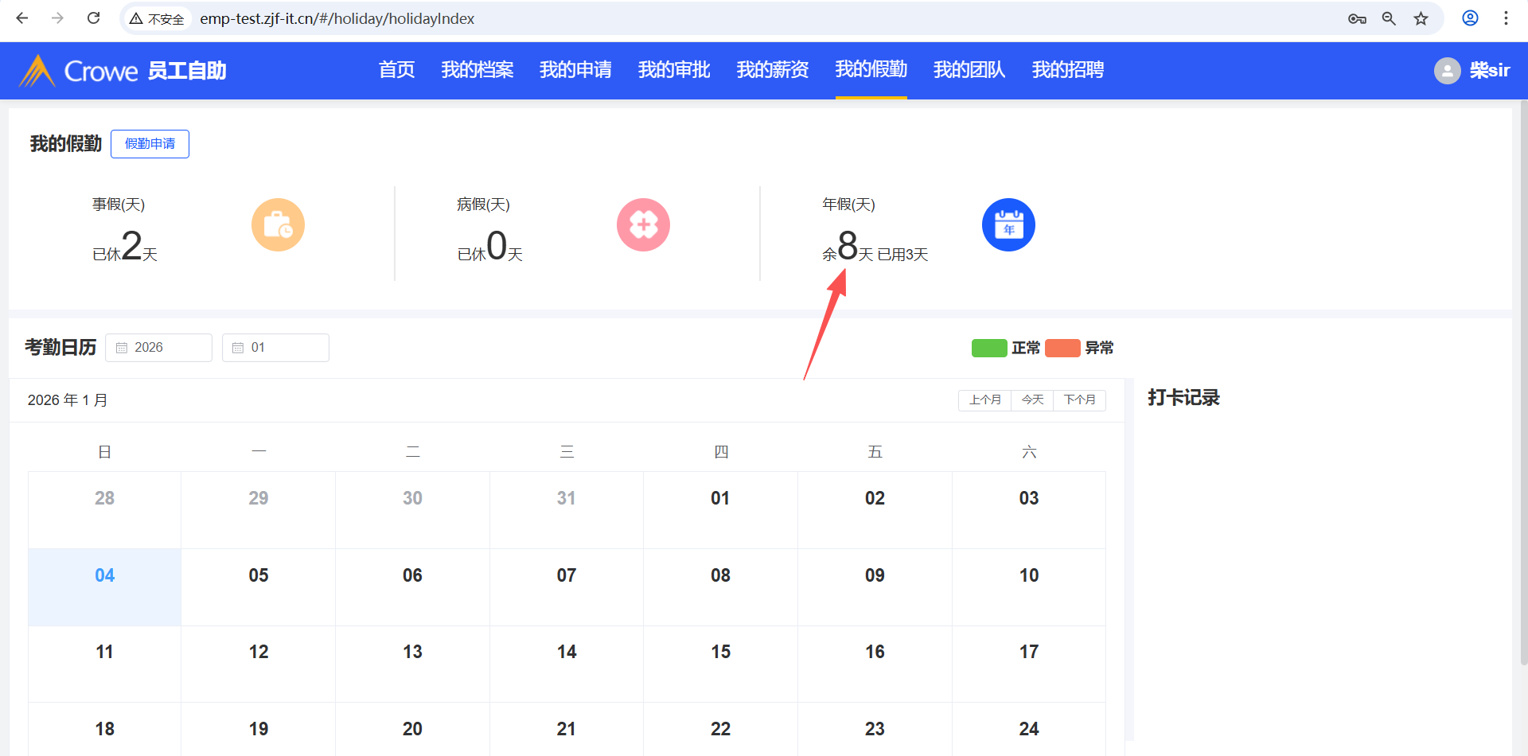Open the browser three-dot menu

[1506, 18]
